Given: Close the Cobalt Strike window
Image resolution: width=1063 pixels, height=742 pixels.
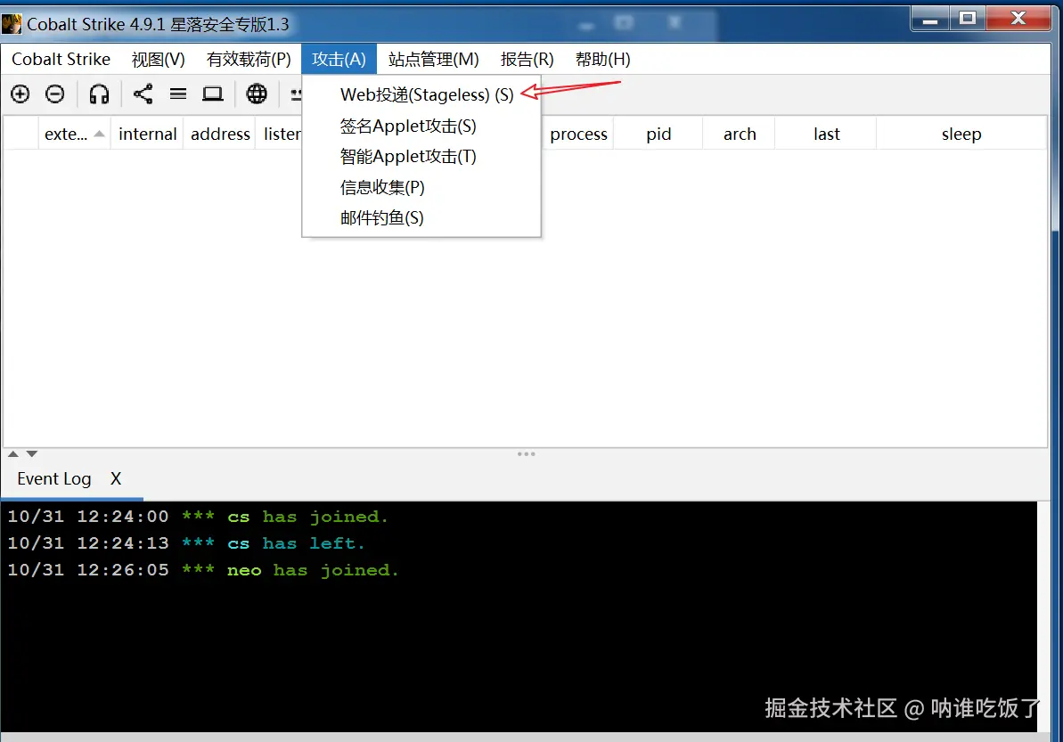Looking at the screenshot, I should (1018, 19).
